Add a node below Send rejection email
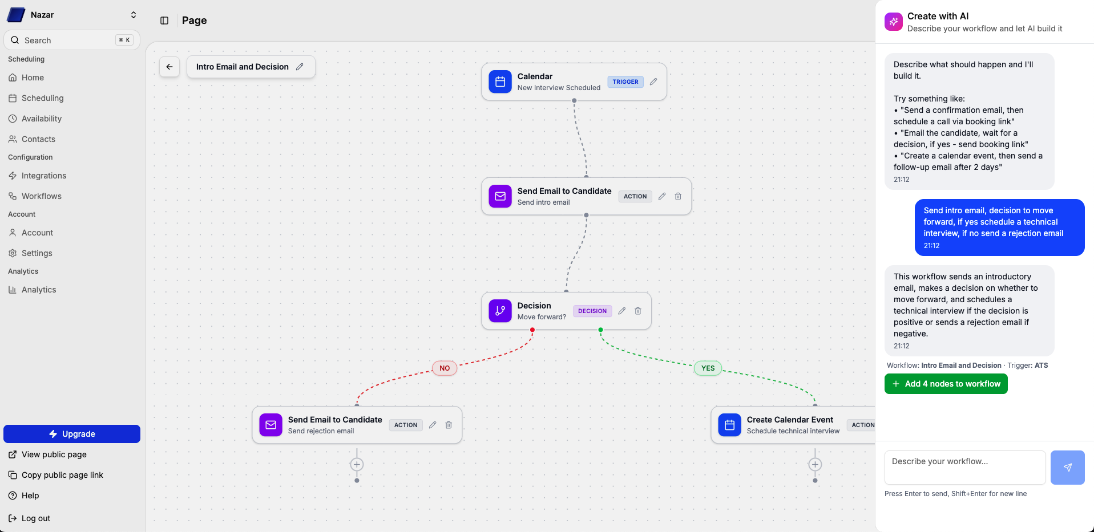 tap(357, 465)
